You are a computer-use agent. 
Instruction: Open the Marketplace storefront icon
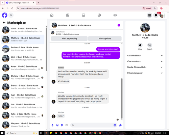(83, 15)
